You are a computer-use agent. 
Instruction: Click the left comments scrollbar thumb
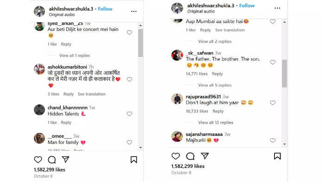[141, 42]
